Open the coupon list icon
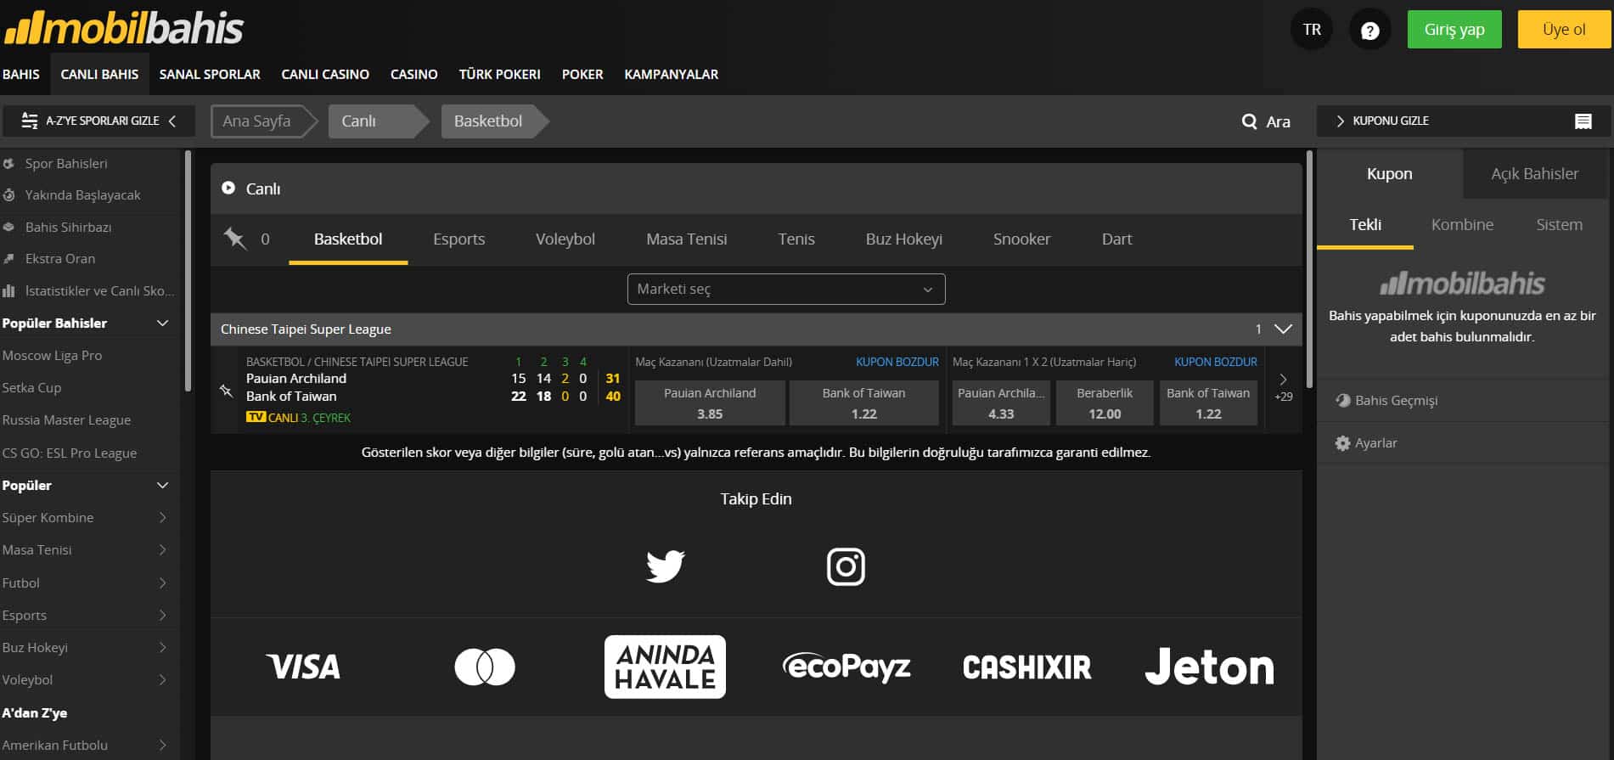Image resolution: width=1614 pixels, height=760 pixels. click(1583, 121)
